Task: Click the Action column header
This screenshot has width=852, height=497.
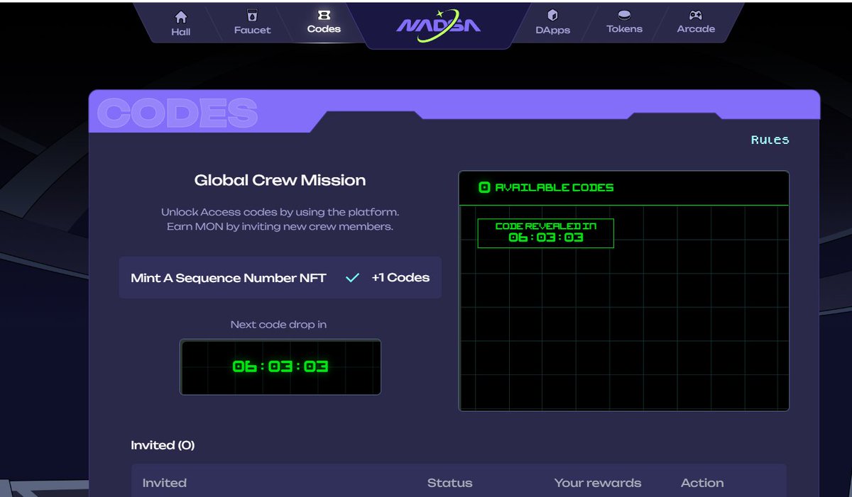Action: pos(702,483)
